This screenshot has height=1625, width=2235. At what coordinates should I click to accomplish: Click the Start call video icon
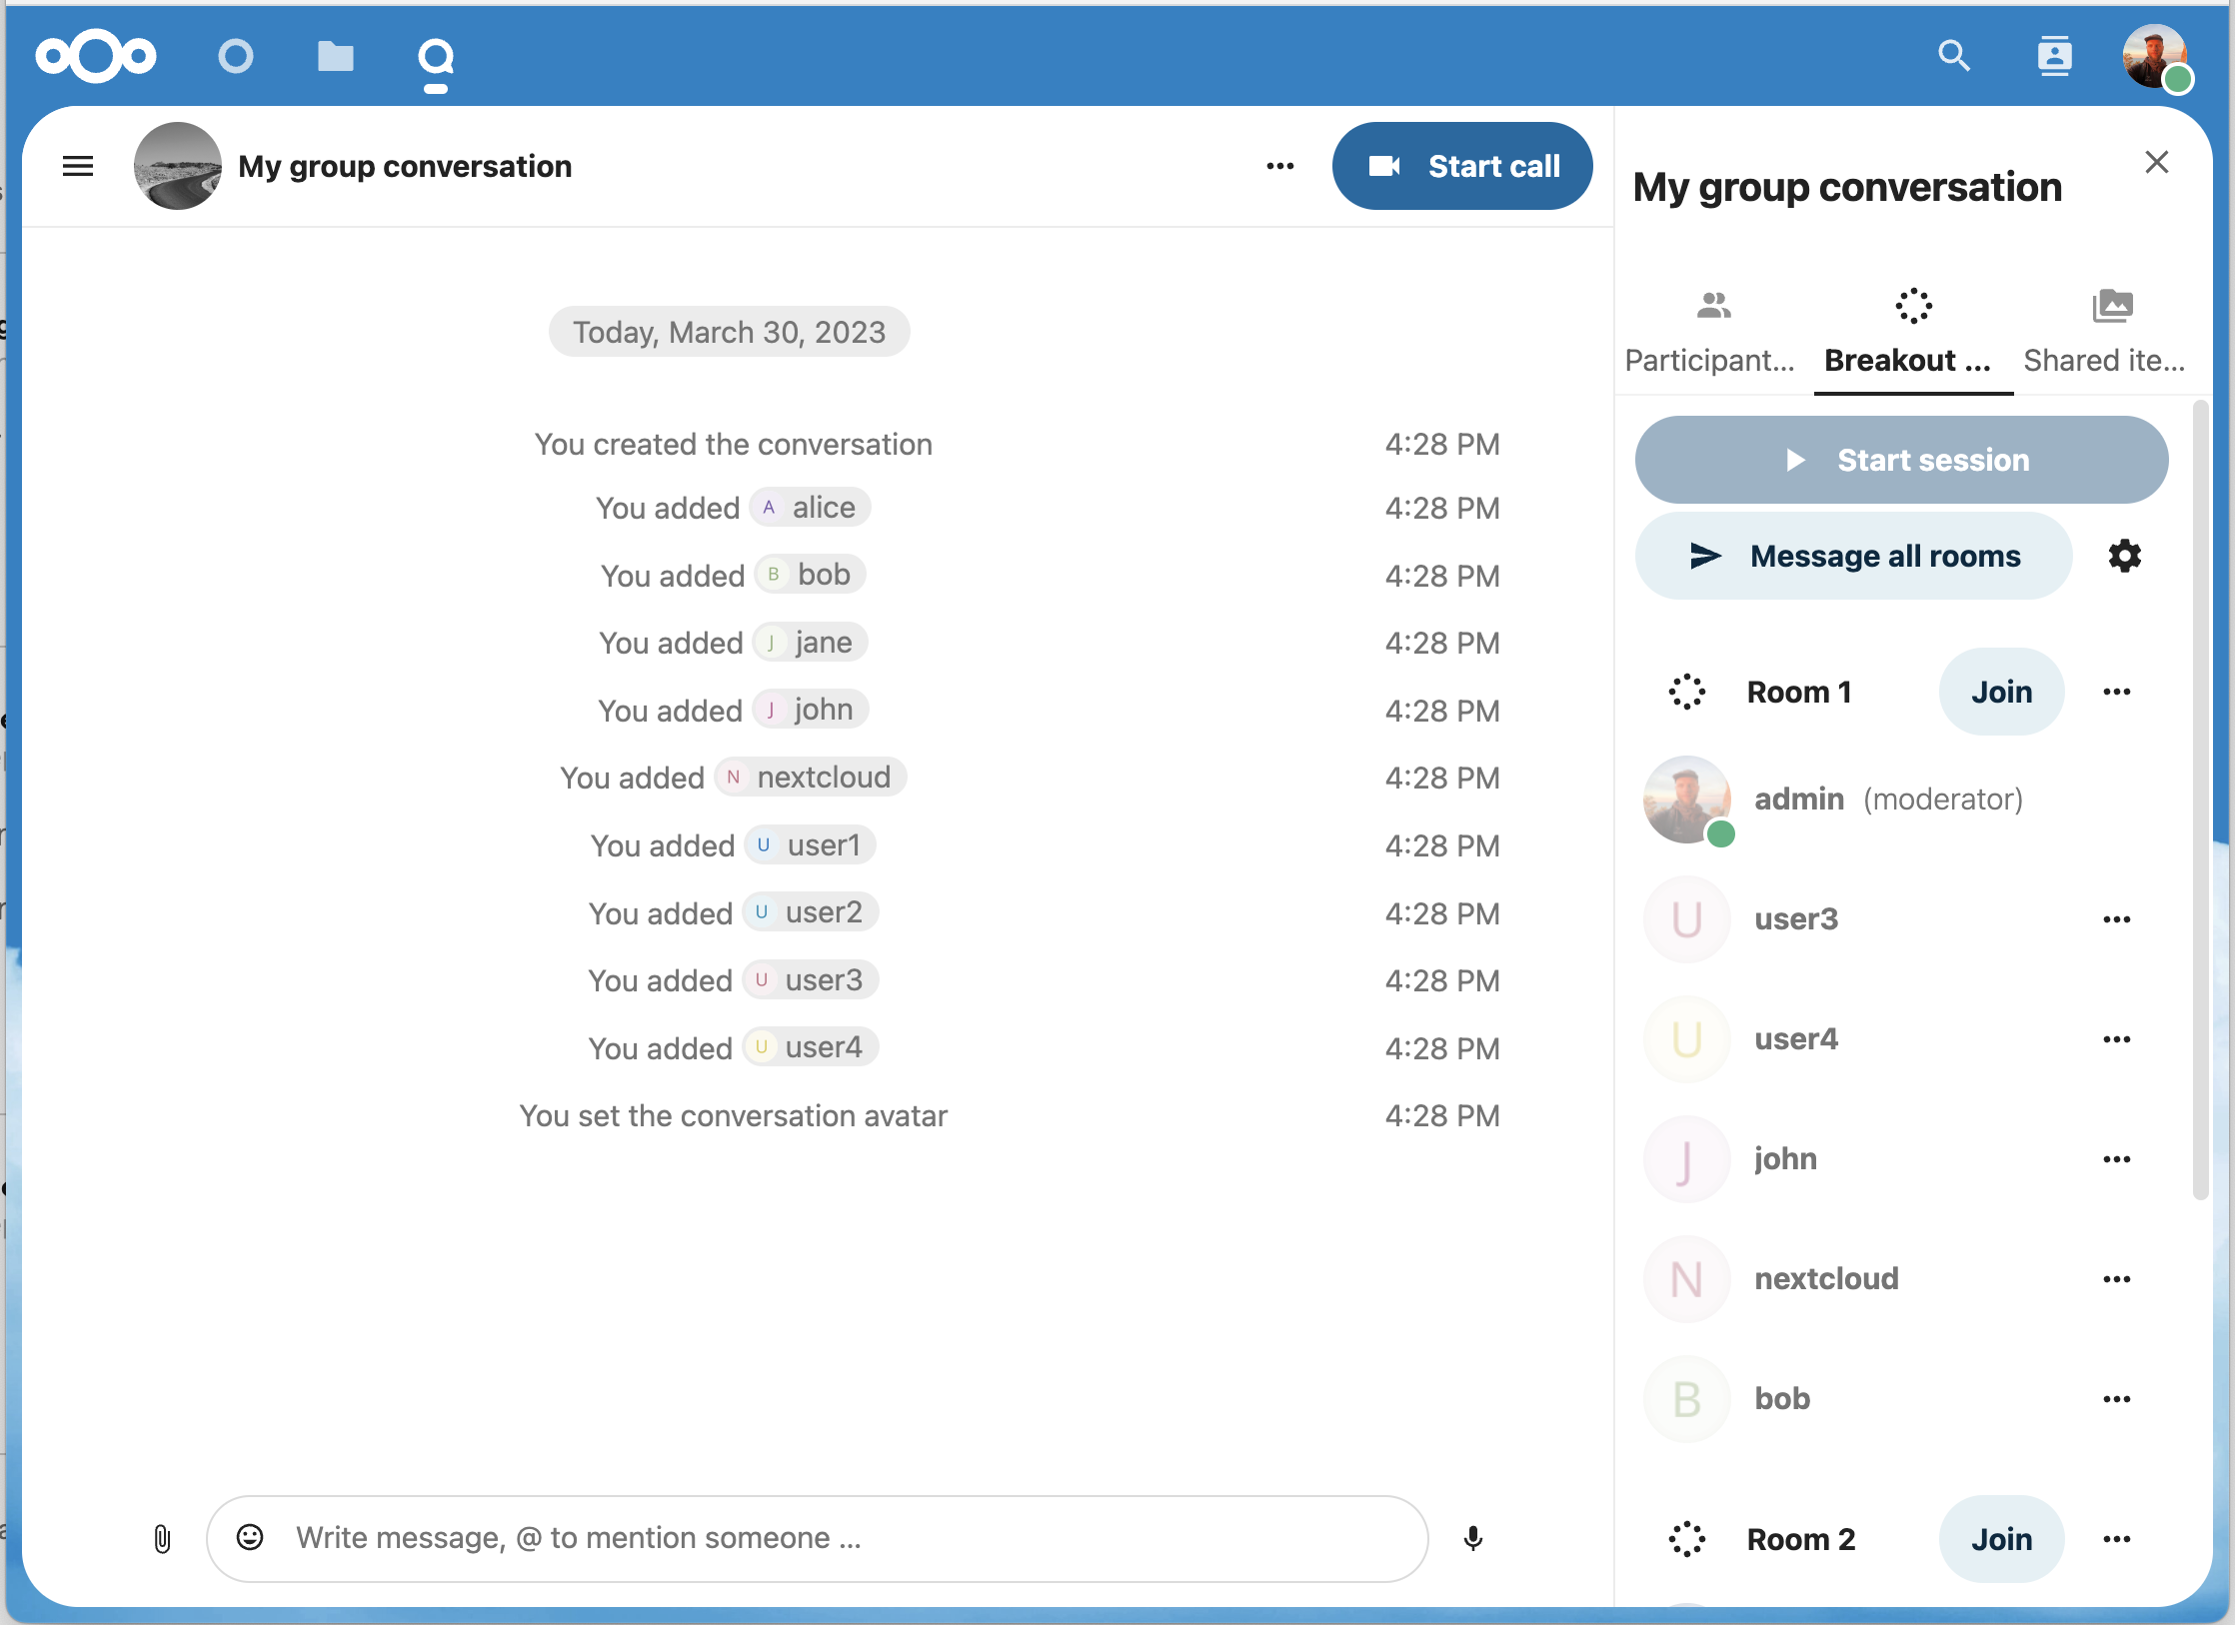[x=1388, y=163]
